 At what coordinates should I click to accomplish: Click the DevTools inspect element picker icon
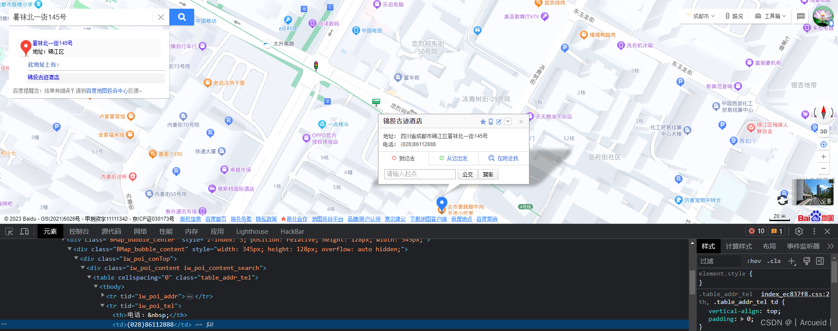coord(9,231)
